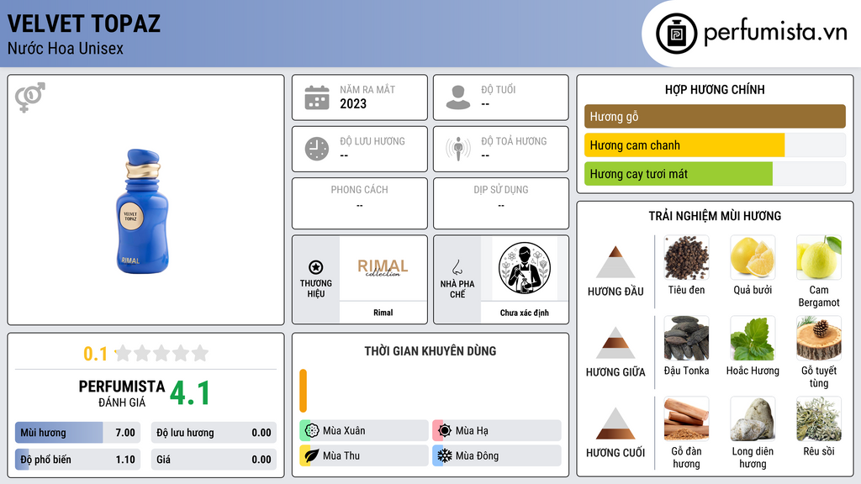This screenshot has width=861, height=484.
Task: Click the Mùa Hạ sun icon
Action: click(x=445, y=431)
